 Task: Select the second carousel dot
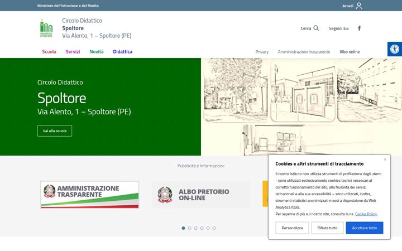(189, 228)
